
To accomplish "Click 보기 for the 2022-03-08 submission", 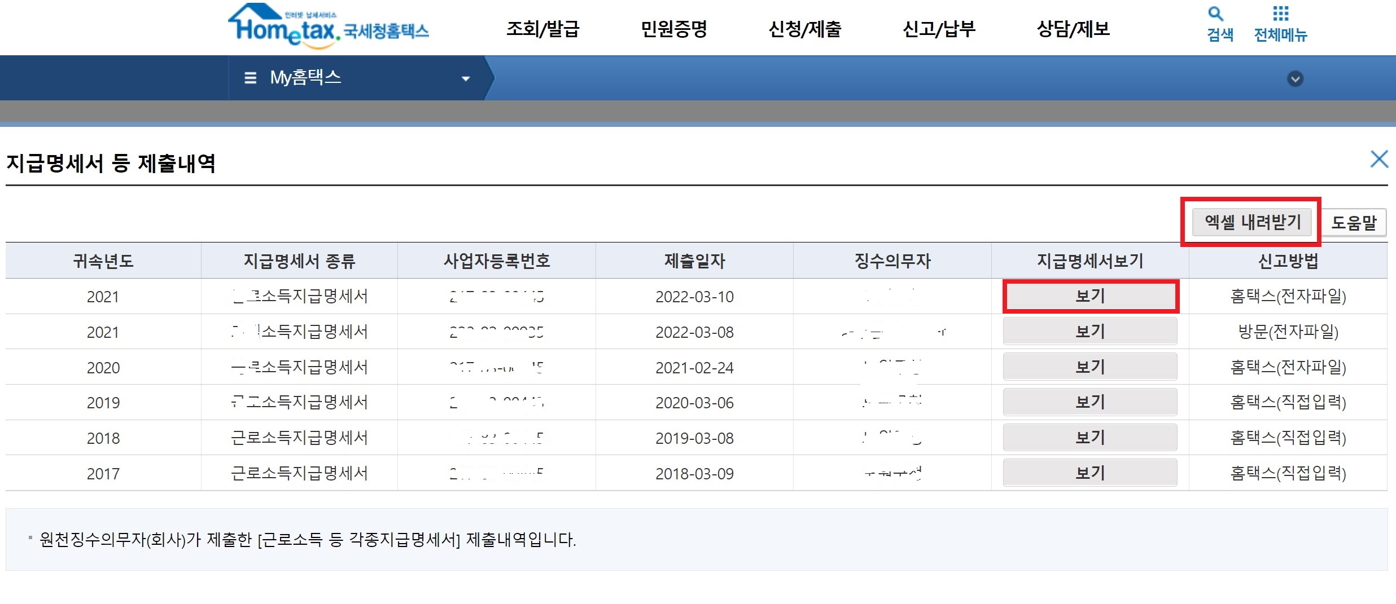I will pyautogui.click(x=1089, y=332).
